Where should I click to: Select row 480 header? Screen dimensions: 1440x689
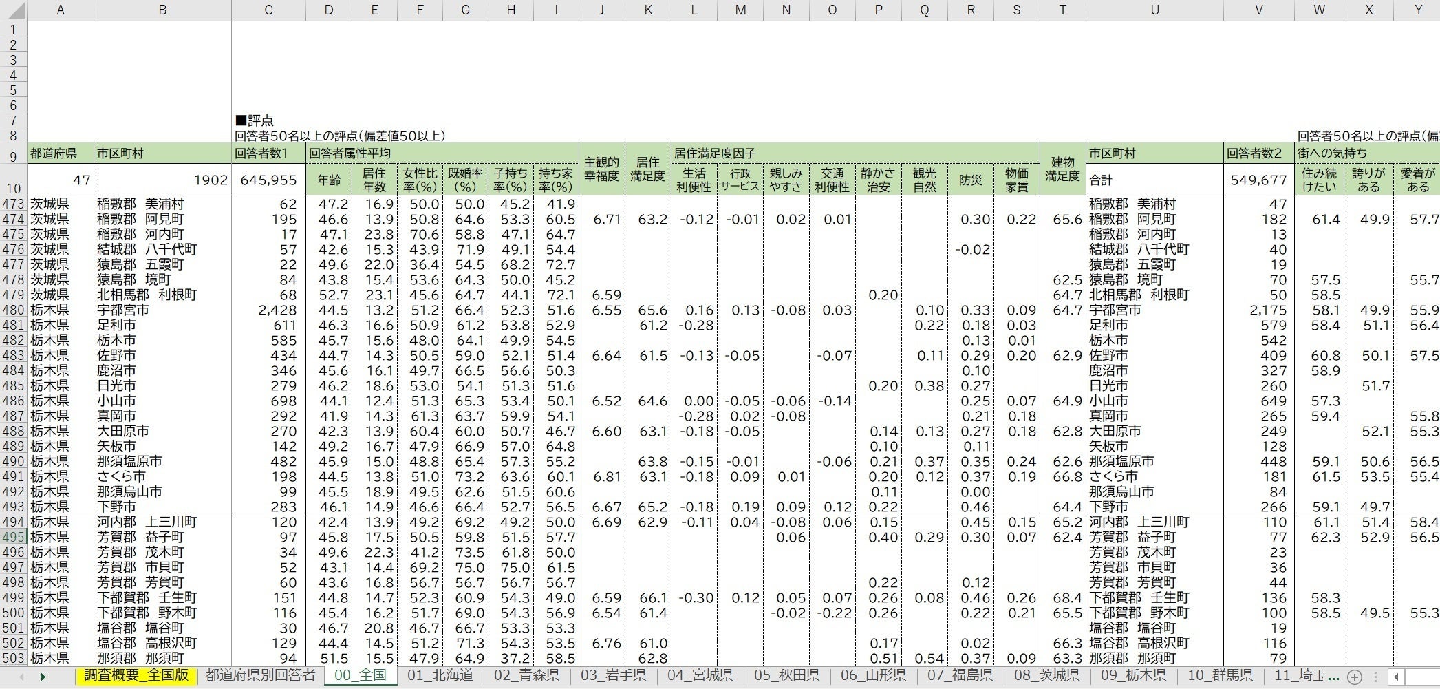click(x=13, y=310)
